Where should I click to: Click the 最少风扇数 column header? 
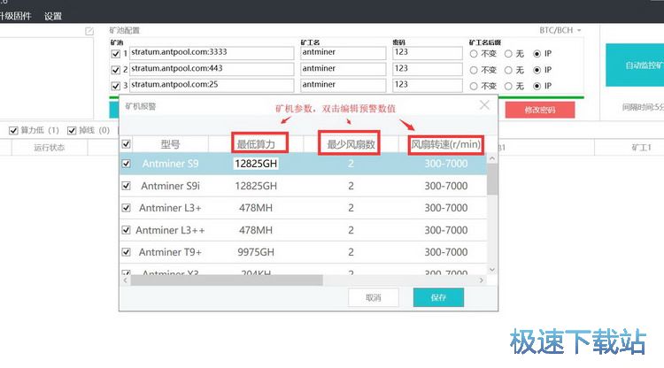(x=351, y=144)
